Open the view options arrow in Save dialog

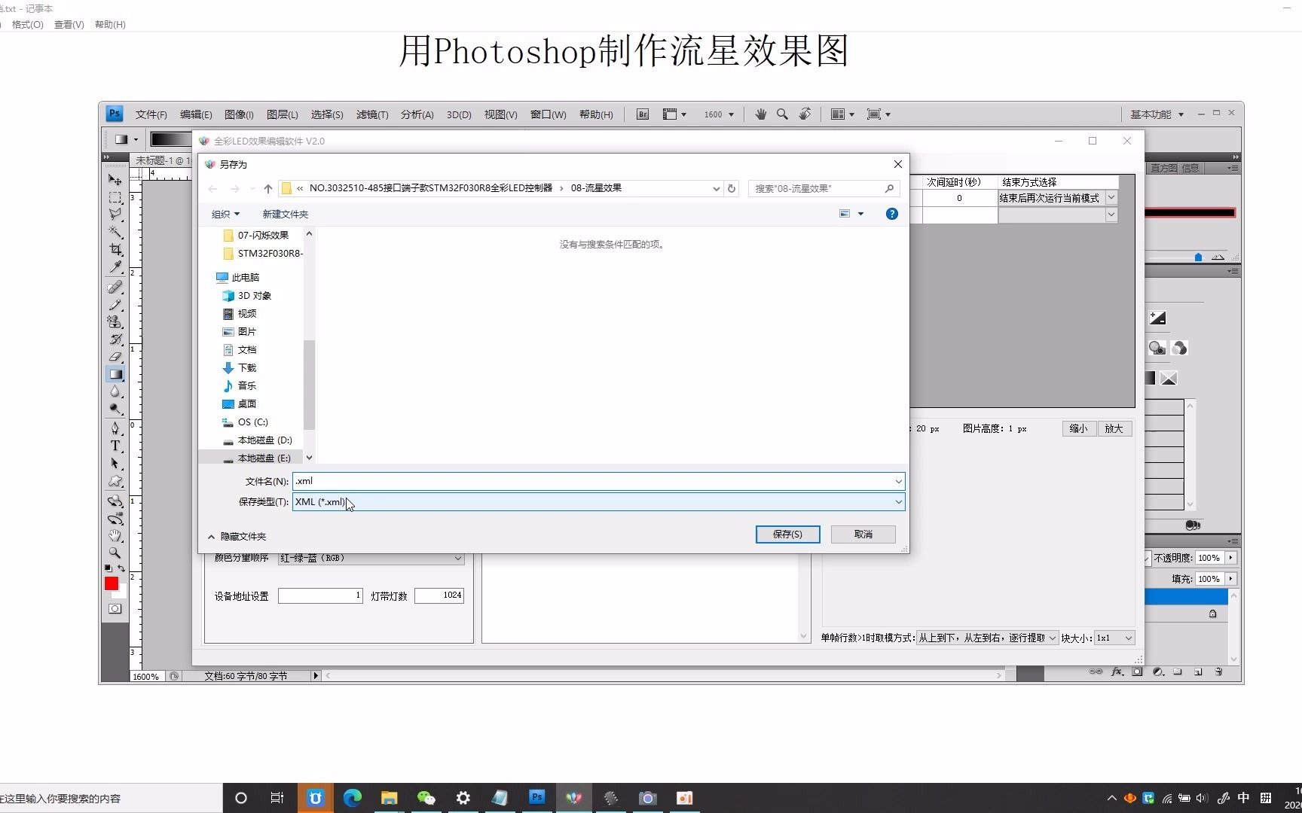point(860,214)
